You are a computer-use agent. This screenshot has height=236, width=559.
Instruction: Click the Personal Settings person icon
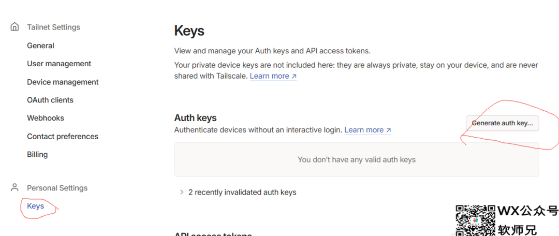point(14,187)
